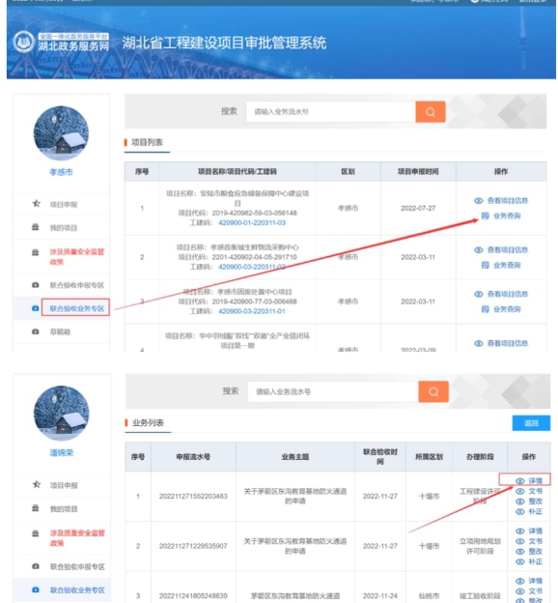
Task: Click 文书 link for 202211271229535907
Action: click(536, 541)
